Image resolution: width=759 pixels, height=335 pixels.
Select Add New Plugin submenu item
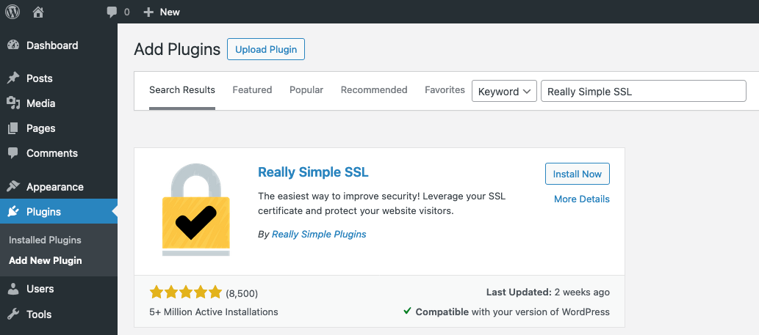click(x=46, y=261)
